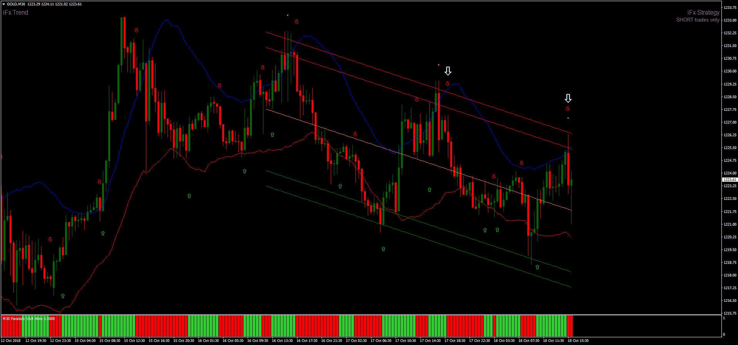The height and width of the screenshot is (345, 738).
Task: Select the green up arrow below lowest green channel line
Action: pyautogui.click(x=537, y=267)
